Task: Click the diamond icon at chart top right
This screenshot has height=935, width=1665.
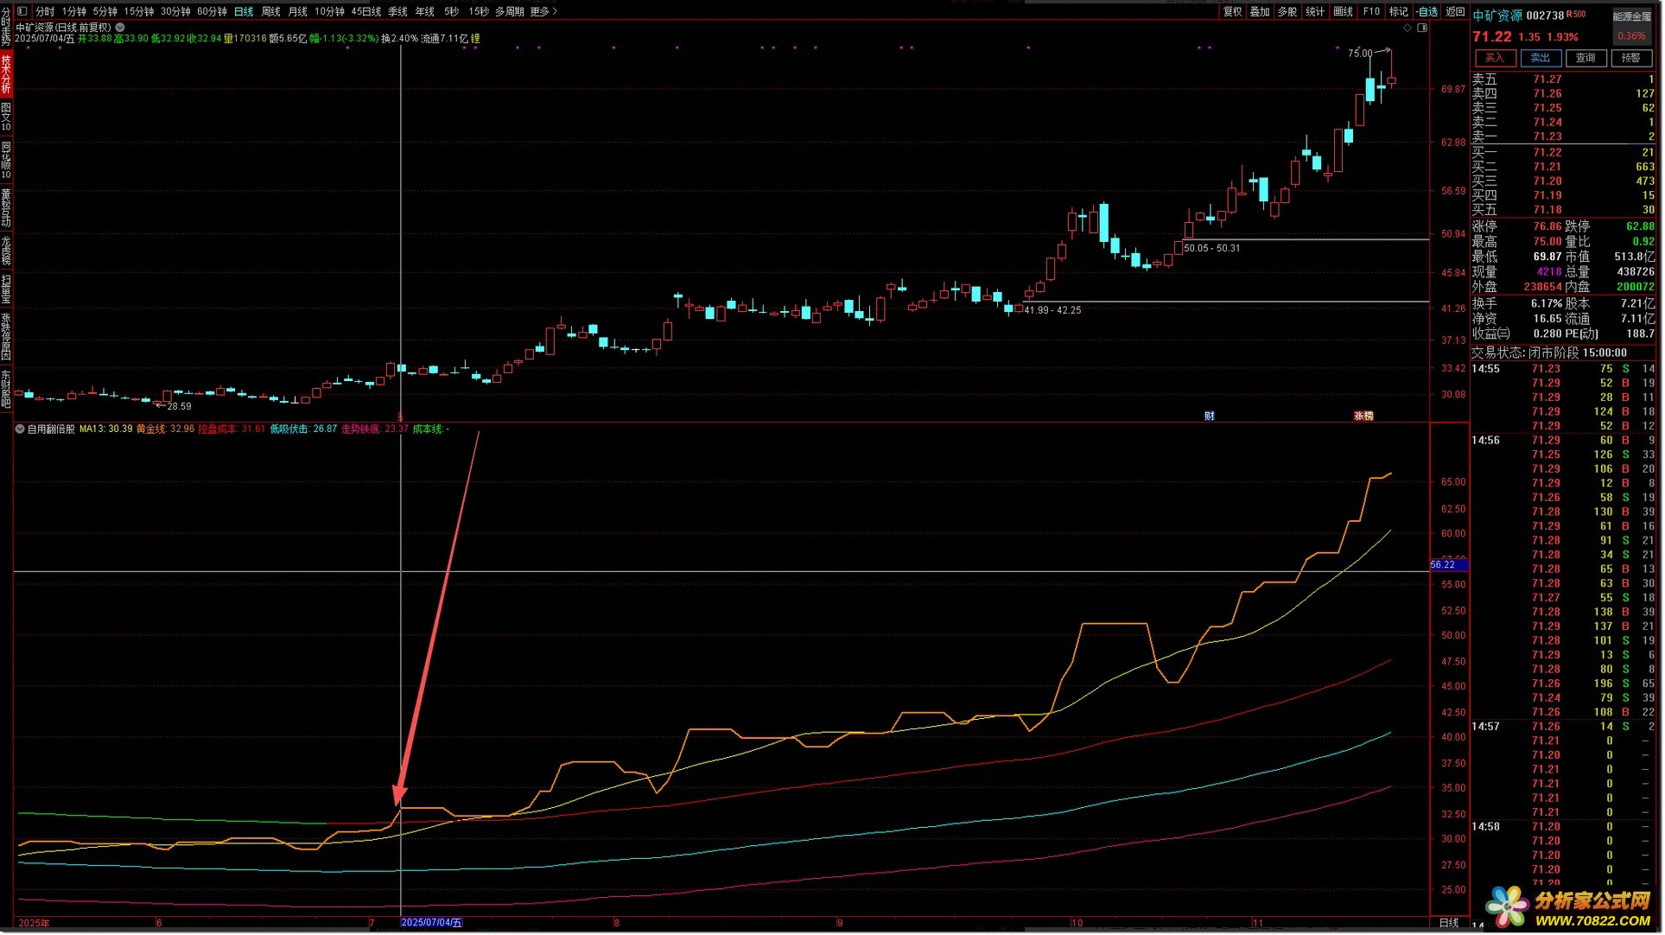Action: 1408,28
